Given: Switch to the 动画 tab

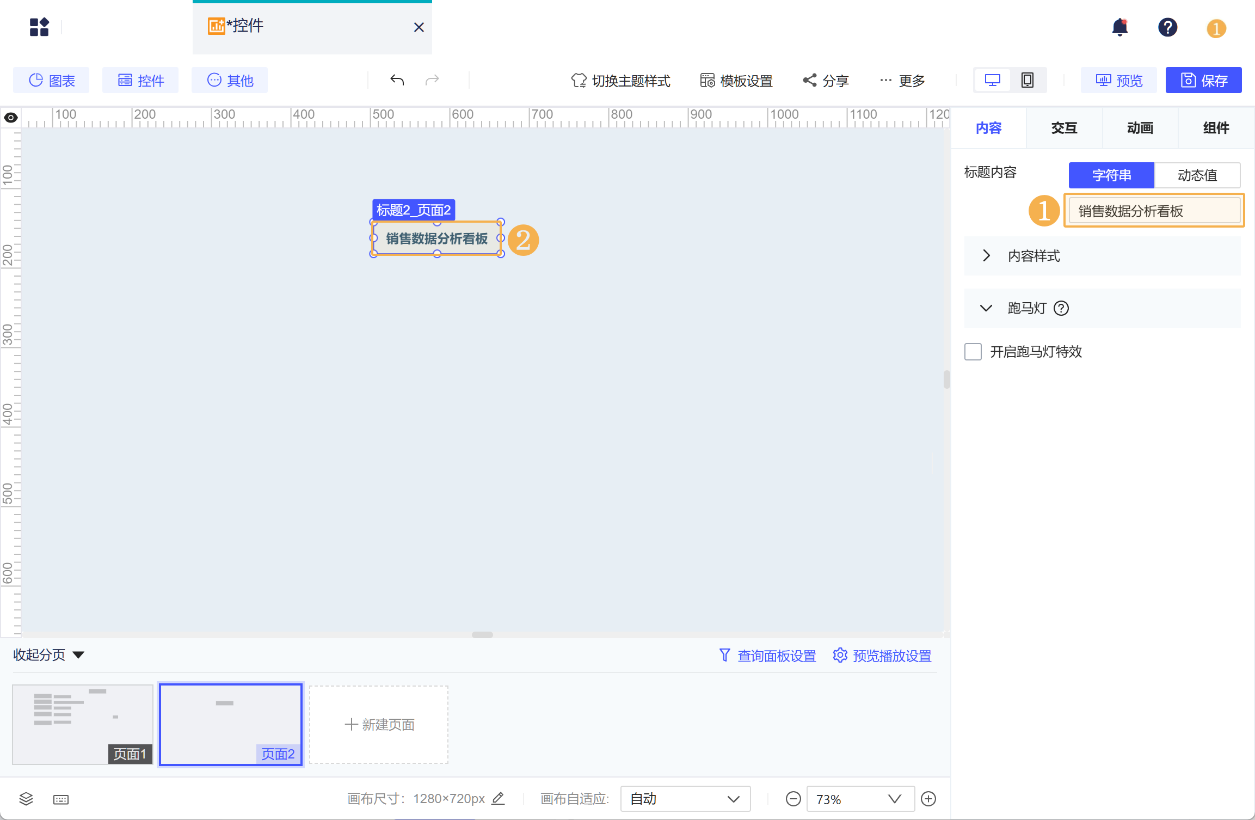Looking at the screenshot, I should click(x=1140, y=128).
